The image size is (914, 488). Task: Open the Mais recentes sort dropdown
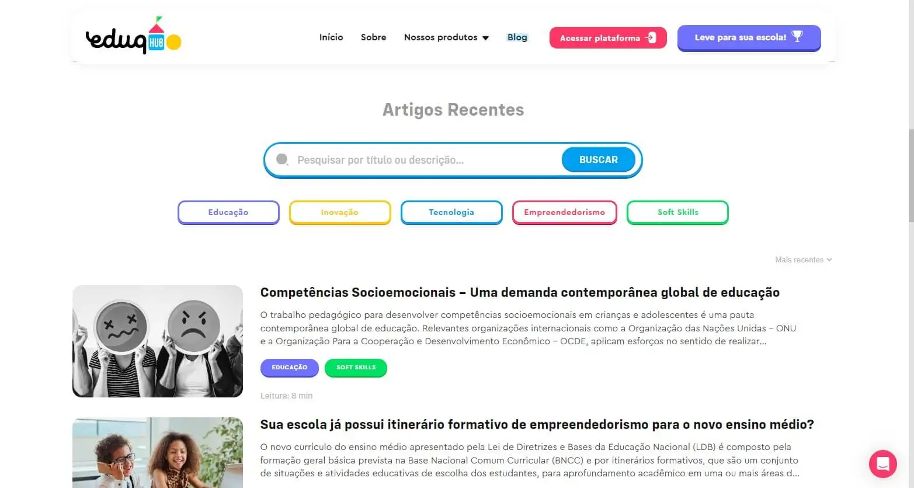tap(803, 260)
